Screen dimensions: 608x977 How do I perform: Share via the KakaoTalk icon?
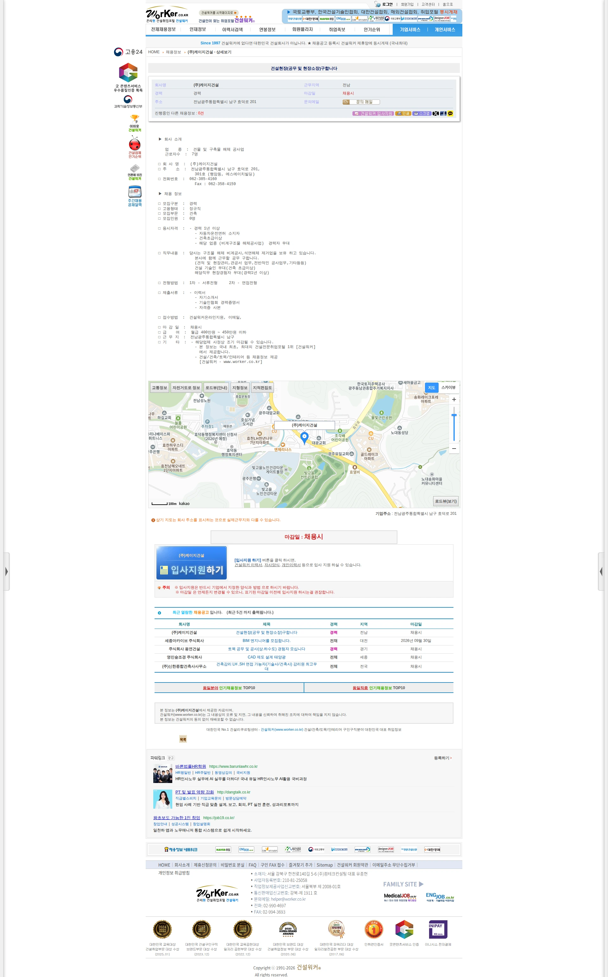click(450, 113)
